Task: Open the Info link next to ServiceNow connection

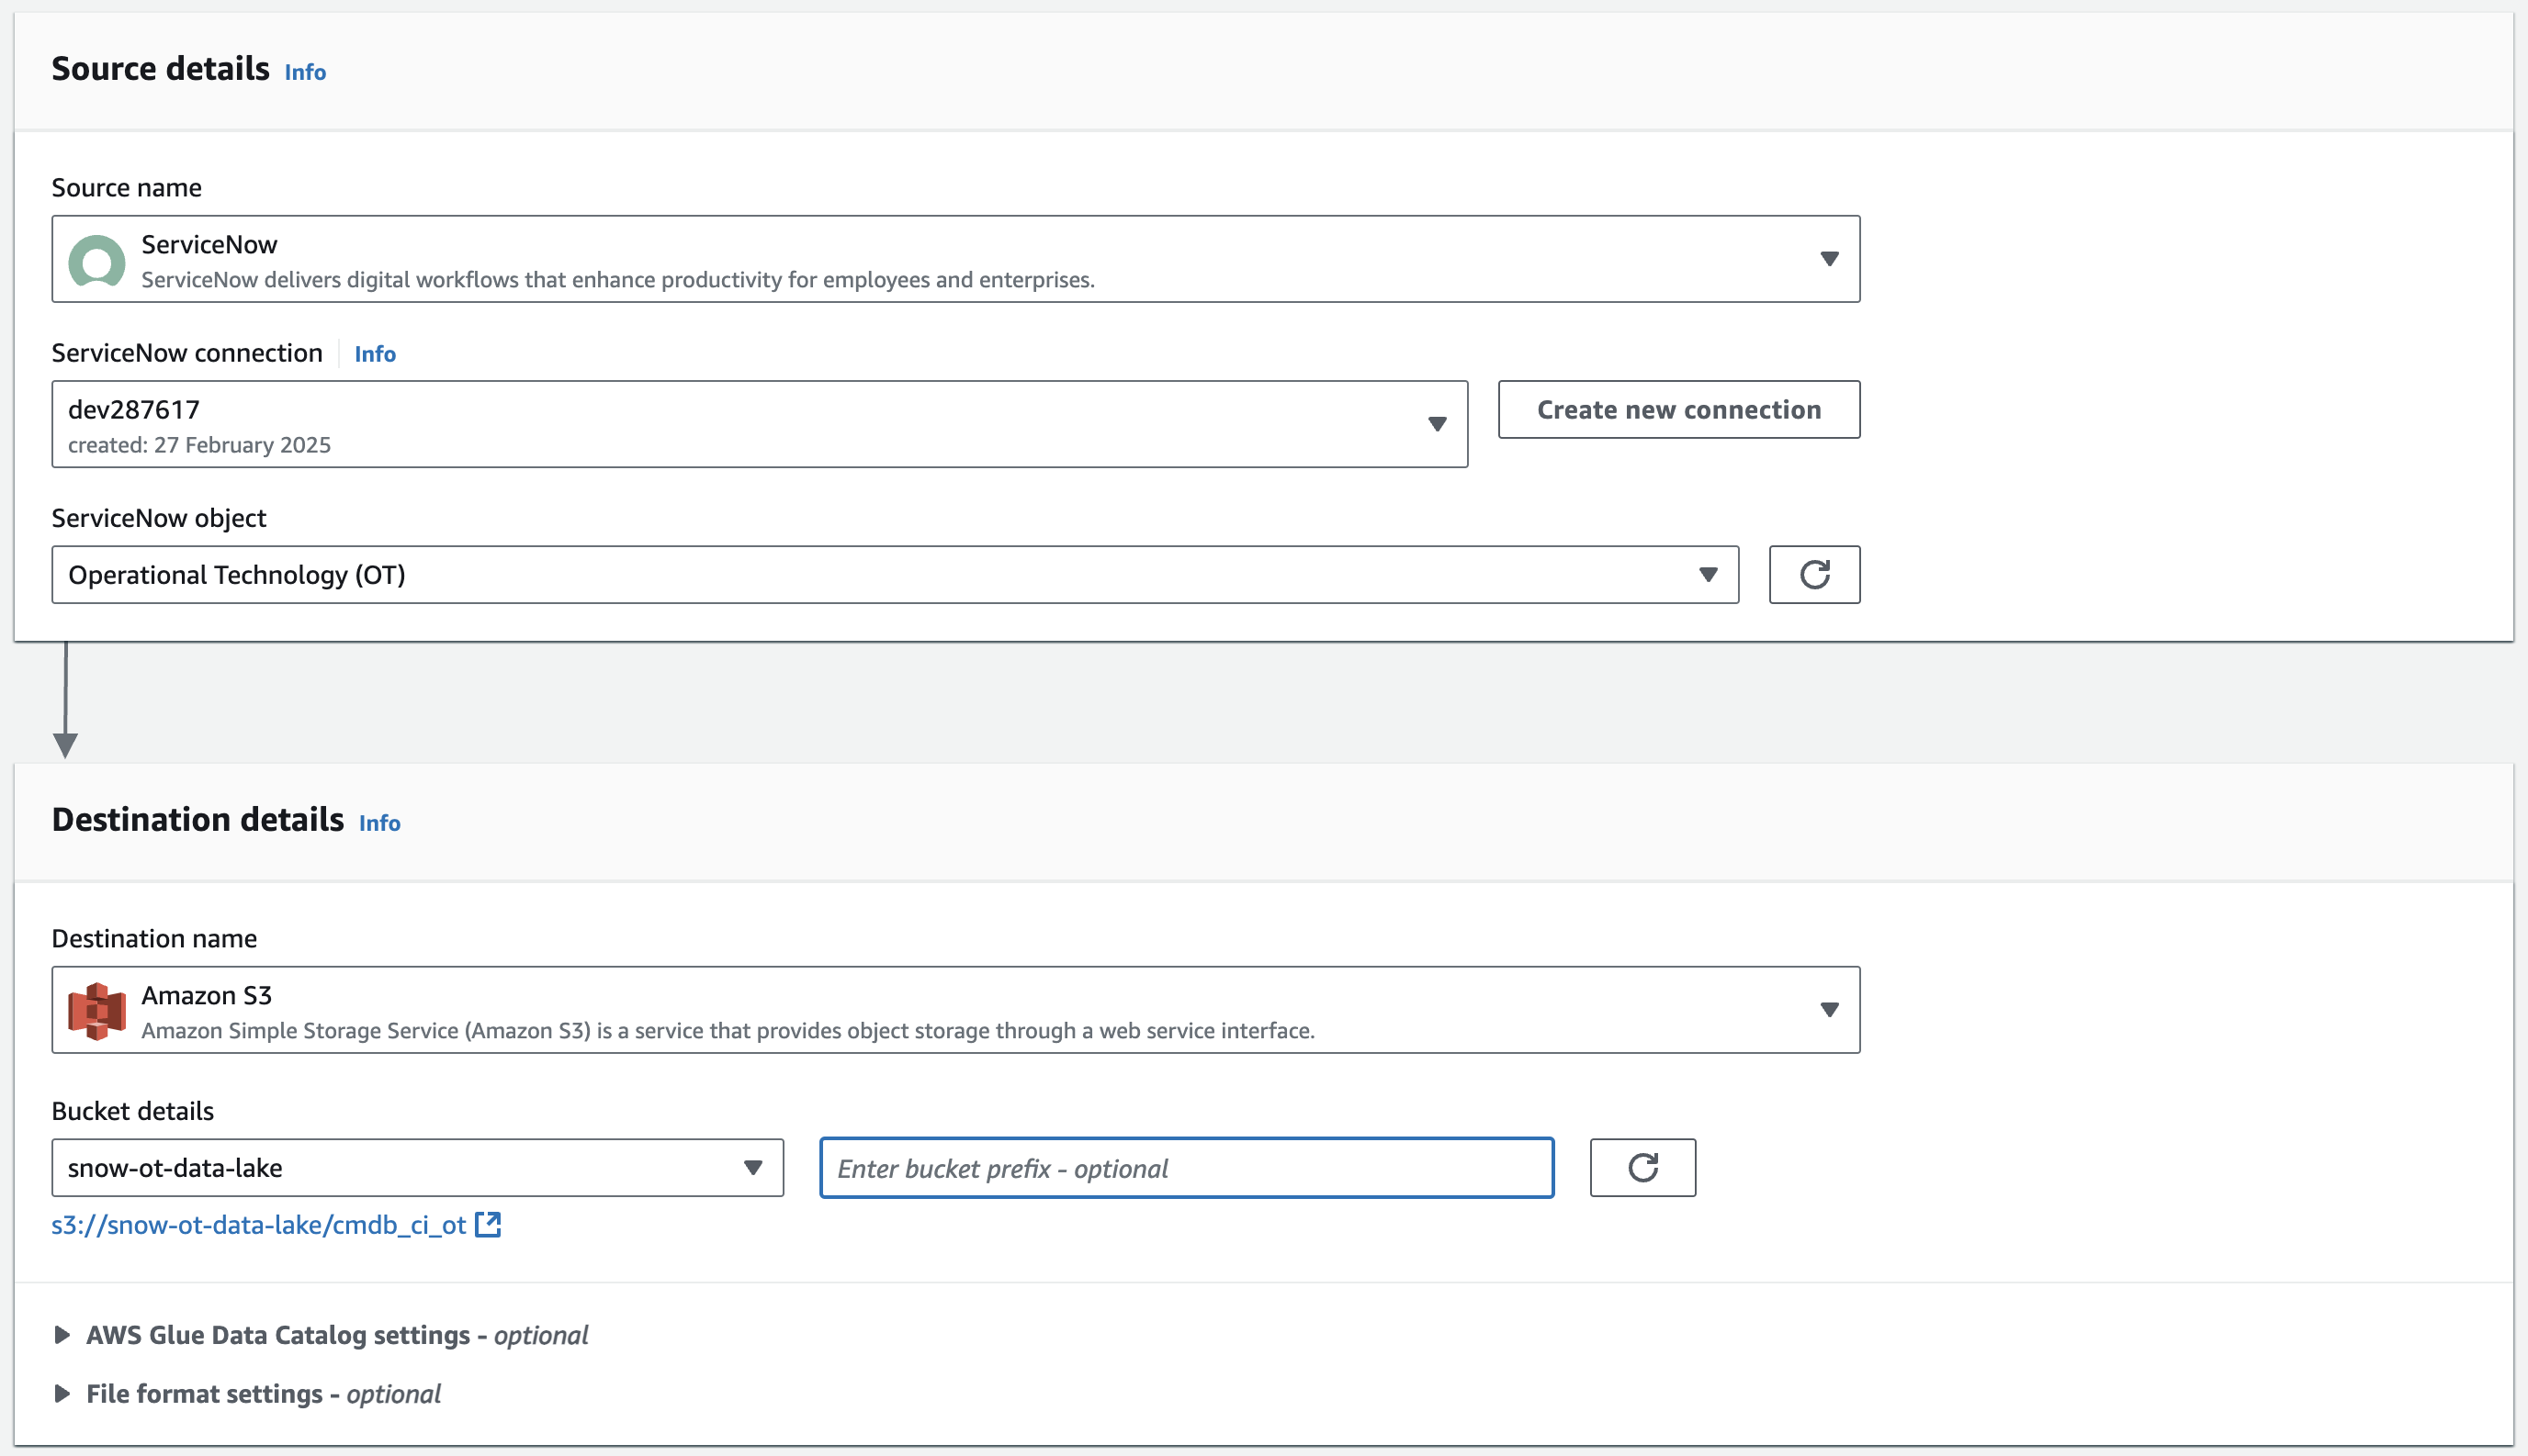Action: tap(374, 353)
